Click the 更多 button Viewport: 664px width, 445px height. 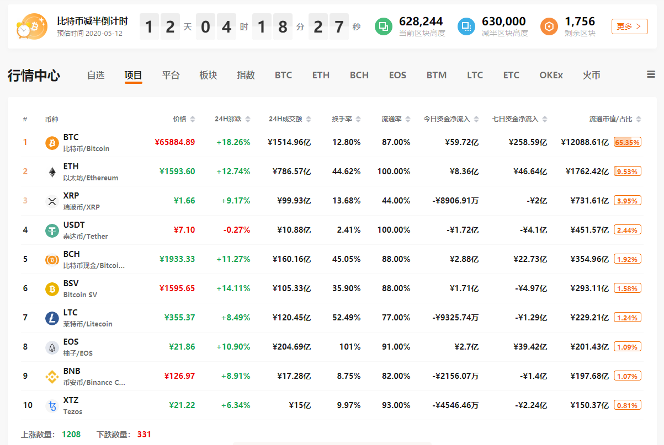(x=629, y=26)
